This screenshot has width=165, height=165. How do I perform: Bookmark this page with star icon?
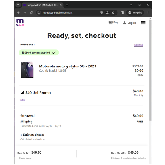click(113, 12)
